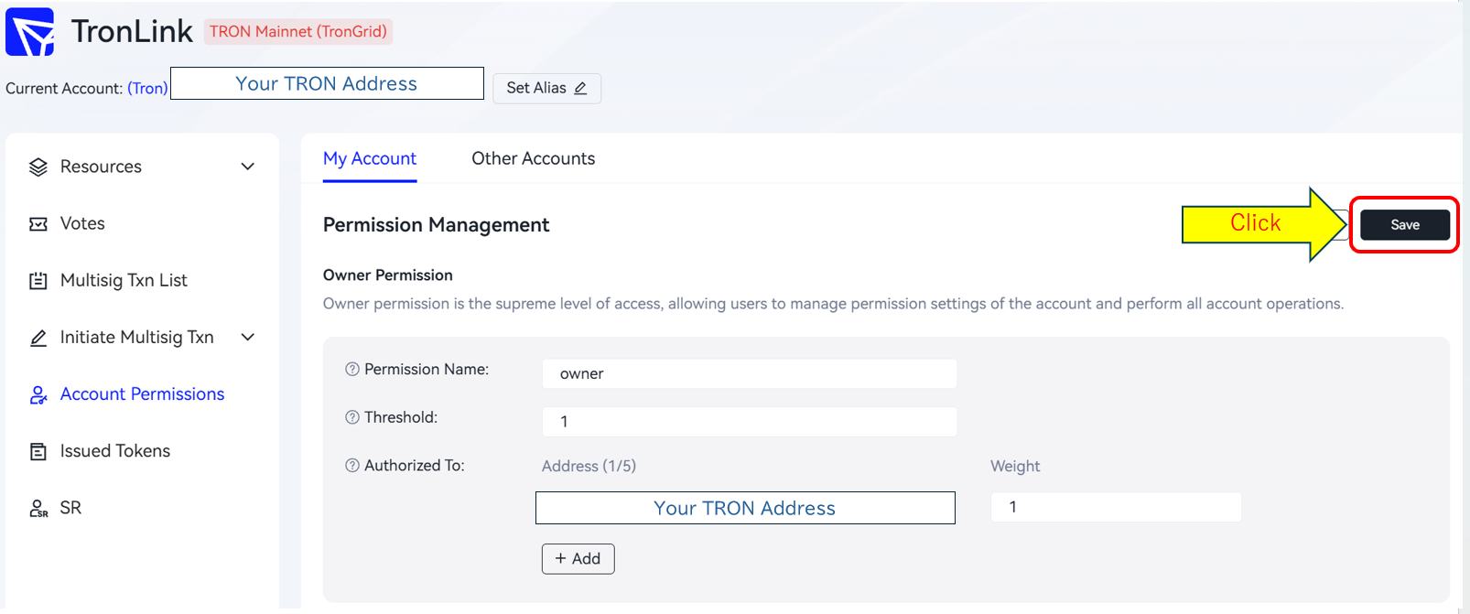Click the Address (1/5) label
This screenshot has width=1470, height=614.
pos(589,466)
